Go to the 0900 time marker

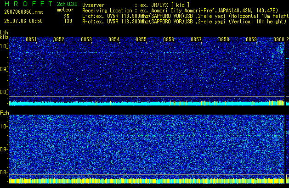tap(279, 39)
